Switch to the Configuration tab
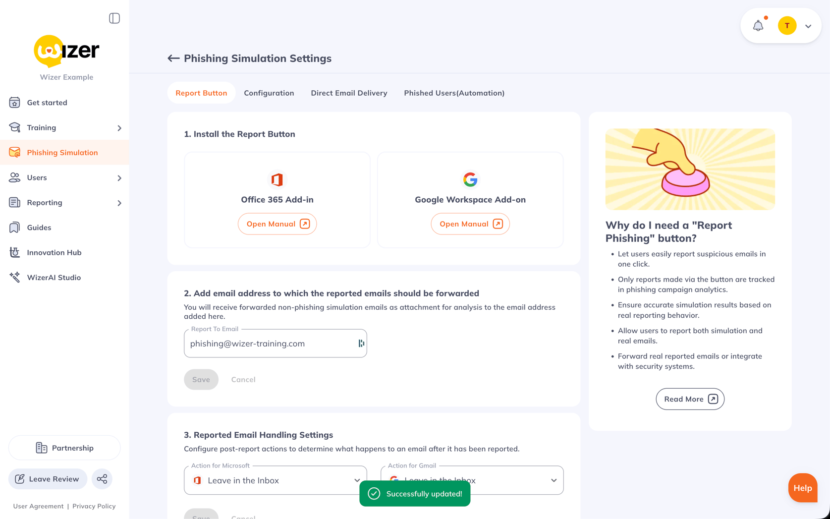Screen dimensions: 830x519 [x=269, y=93]
